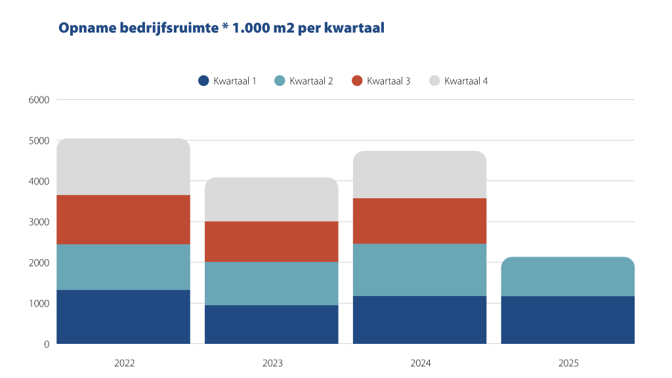Toggle the Kwartaal 3 legend label text
This screenshot has height=378, width=672.
[x=388, y=81]
